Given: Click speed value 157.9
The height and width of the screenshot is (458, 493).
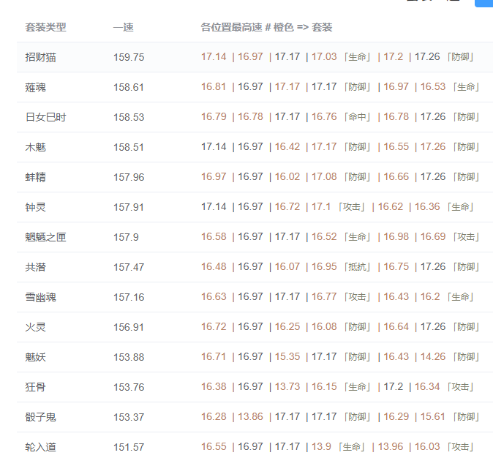Looking at the screenshot, I should (x=126, y=237).
